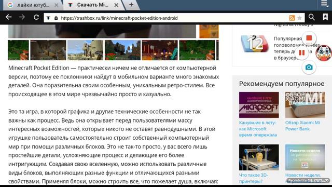This screenshot has height=187, width=332.
Task: Stop the screen recording
Action: coord(309,38)
